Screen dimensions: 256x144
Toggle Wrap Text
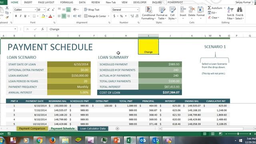point(92,10)
